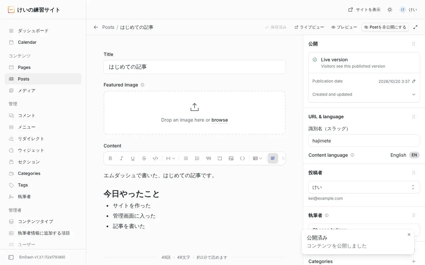Image resolution: width=425 pixels, height=265 pixels.
Task: Open the 投稿者 selector showing けい
Action: coord(364,187)
